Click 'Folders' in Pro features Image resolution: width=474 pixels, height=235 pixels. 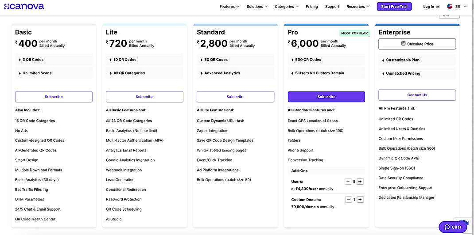pos(294,140)
